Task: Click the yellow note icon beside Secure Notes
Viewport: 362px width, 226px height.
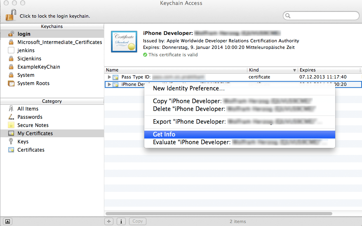Action: coord(11,125)
